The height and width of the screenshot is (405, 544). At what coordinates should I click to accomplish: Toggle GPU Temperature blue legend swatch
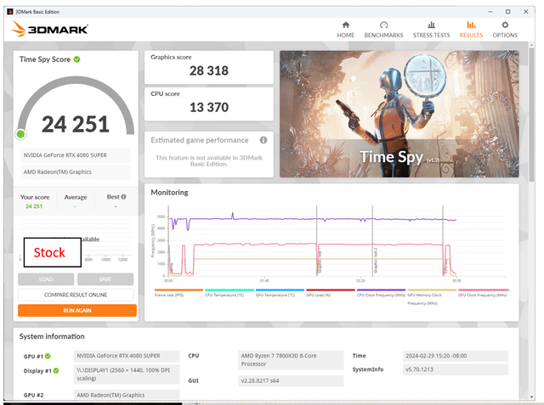(280, 290)
